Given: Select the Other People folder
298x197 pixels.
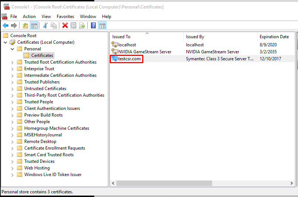Looking at the screenshot, I should [x=34, y=122].
